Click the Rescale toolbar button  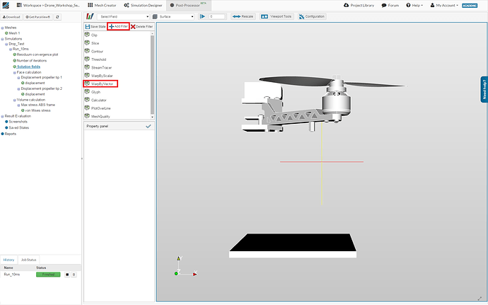click(241, 16)
